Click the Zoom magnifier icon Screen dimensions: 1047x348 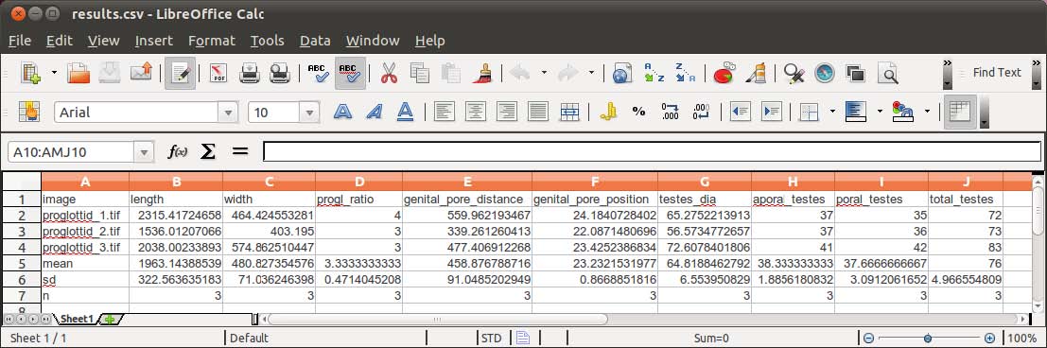point(887,72)
